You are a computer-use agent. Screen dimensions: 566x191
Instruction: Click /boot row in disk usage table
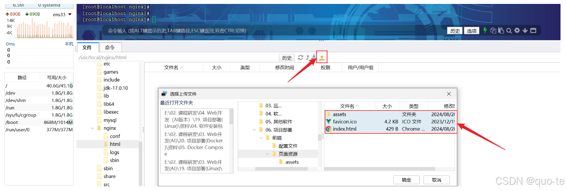[39, 122]
